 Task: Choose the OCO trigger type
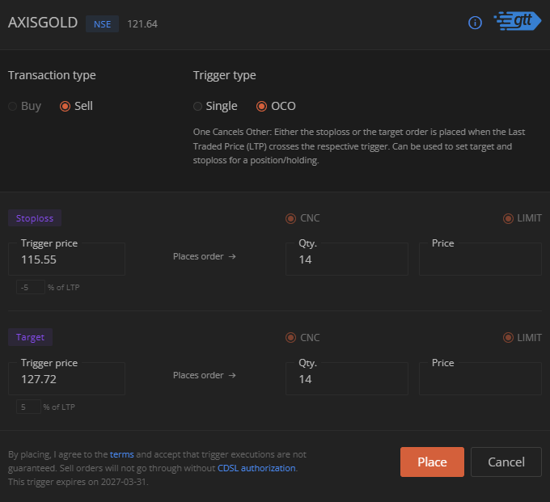[261, 106]
